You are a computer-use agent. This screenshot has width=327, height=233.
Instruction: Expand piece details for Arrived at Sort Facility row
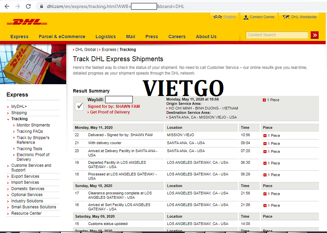click(265, 206)
